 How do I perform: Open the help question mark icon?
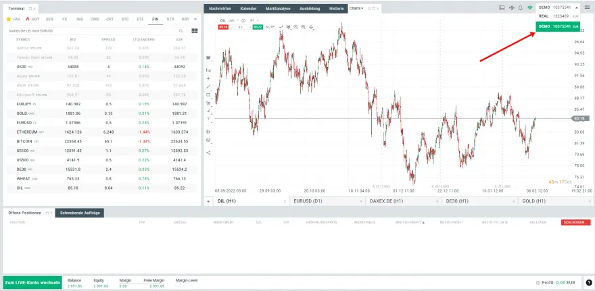point(588,283)
